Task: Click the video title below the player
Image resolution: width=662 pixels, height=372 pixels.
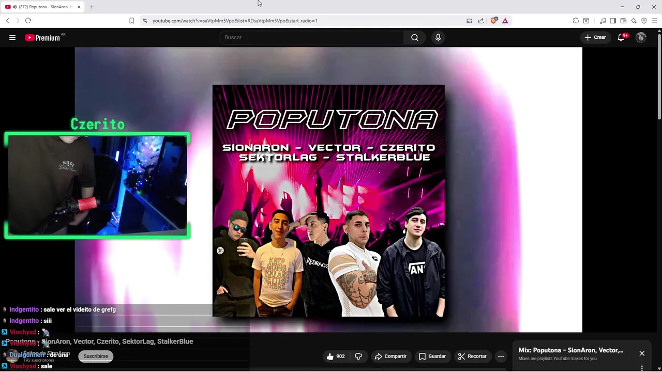Action: tap(100, 342)
